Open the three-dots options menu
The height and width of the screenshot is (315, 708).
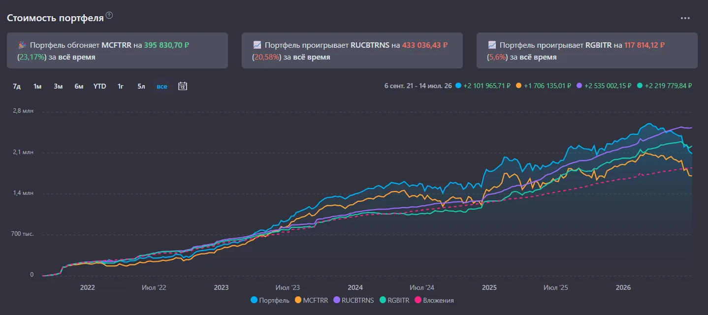pos(685,18)
